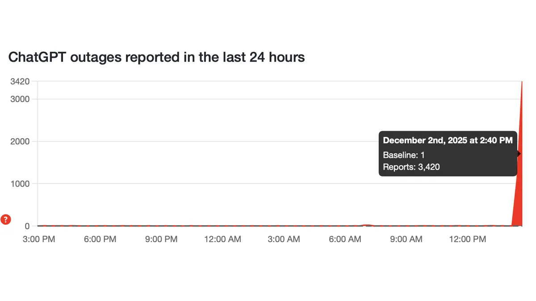536x301 pixels.
Task: Click the 3420 y-axis label
Action: 20,82
